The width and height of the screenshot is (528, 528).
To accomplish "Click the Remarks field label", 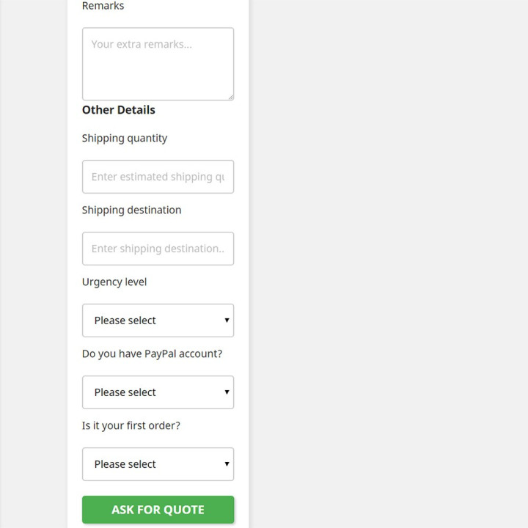I will [x=103, y=6].
